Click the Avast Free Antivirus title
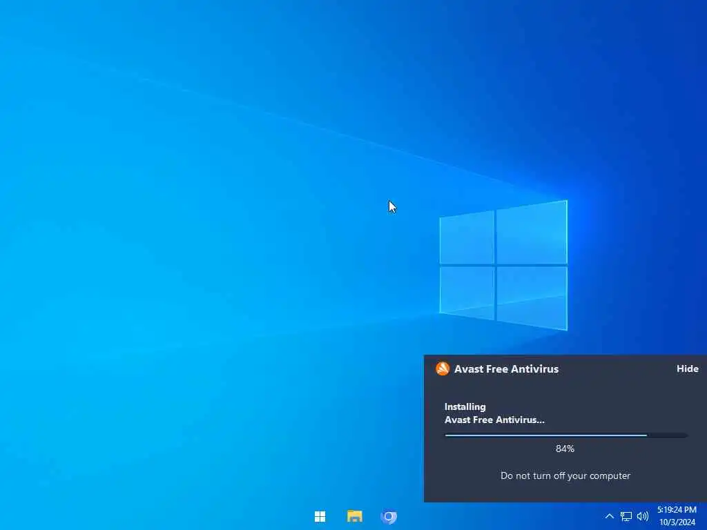 pyautogui.click(x=506, y=369)
